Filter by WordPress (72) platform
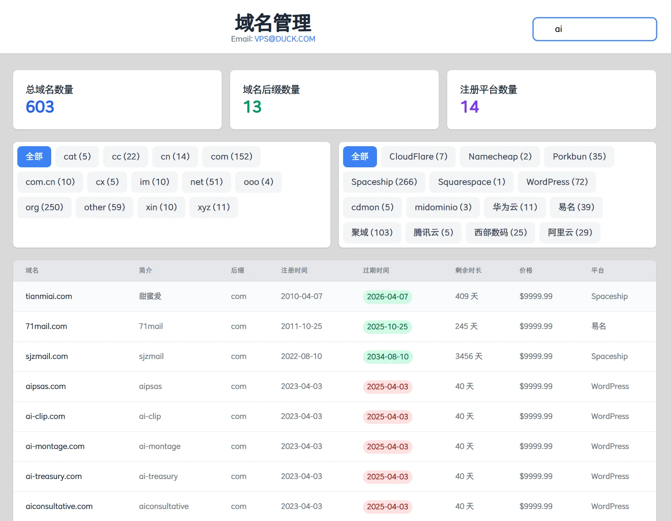 (x=557, y=182)
